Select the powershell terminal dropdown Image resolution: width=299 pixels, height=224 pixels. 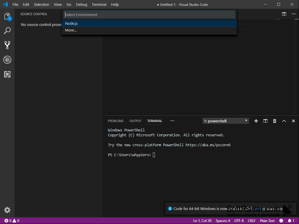(x=225, y=121)
